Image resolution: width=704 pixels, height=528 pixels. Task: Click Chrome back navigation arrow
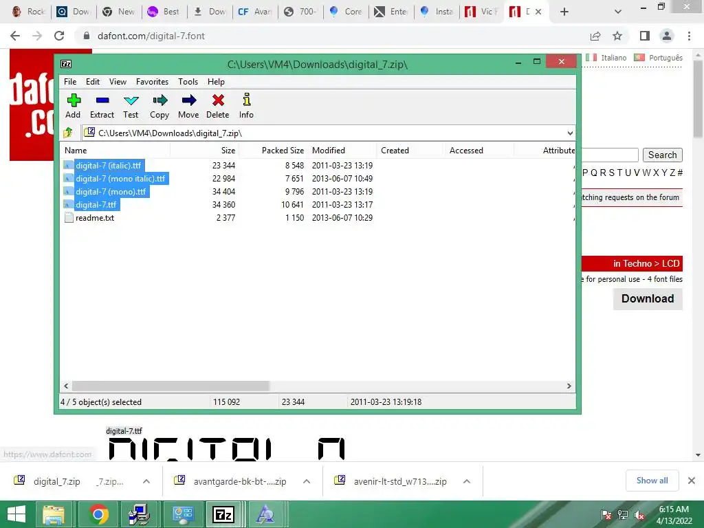(15, 36)
